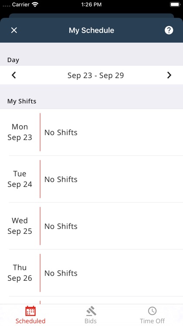This screenshot has height=326, width=183.
Task: Select the Thu Sep 26 shift row
Action: [91, 273]
